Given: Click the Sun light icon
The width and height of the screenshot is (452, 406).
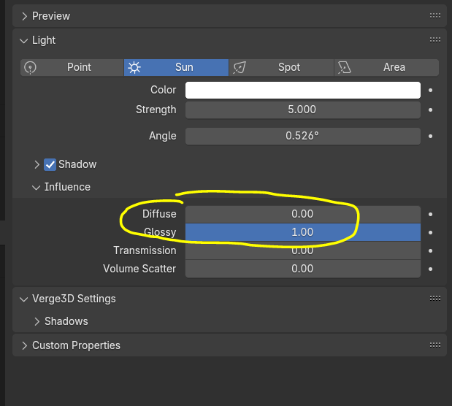Looking at the screenshot, I should pos(134,68).
